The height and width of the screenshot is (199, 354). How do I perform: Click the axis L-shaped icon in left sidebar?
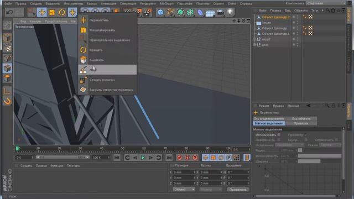click(7, 91)
